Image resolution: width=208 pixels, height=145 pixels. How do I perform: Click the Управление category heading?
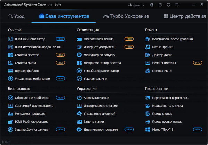pyautogui.click(x=86, y=89)
